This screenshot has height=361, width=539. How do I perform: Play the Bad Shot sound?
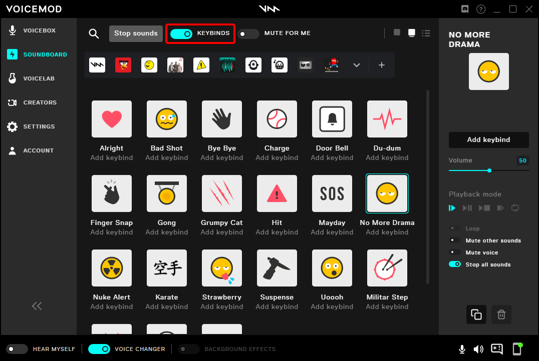point(167,119)
